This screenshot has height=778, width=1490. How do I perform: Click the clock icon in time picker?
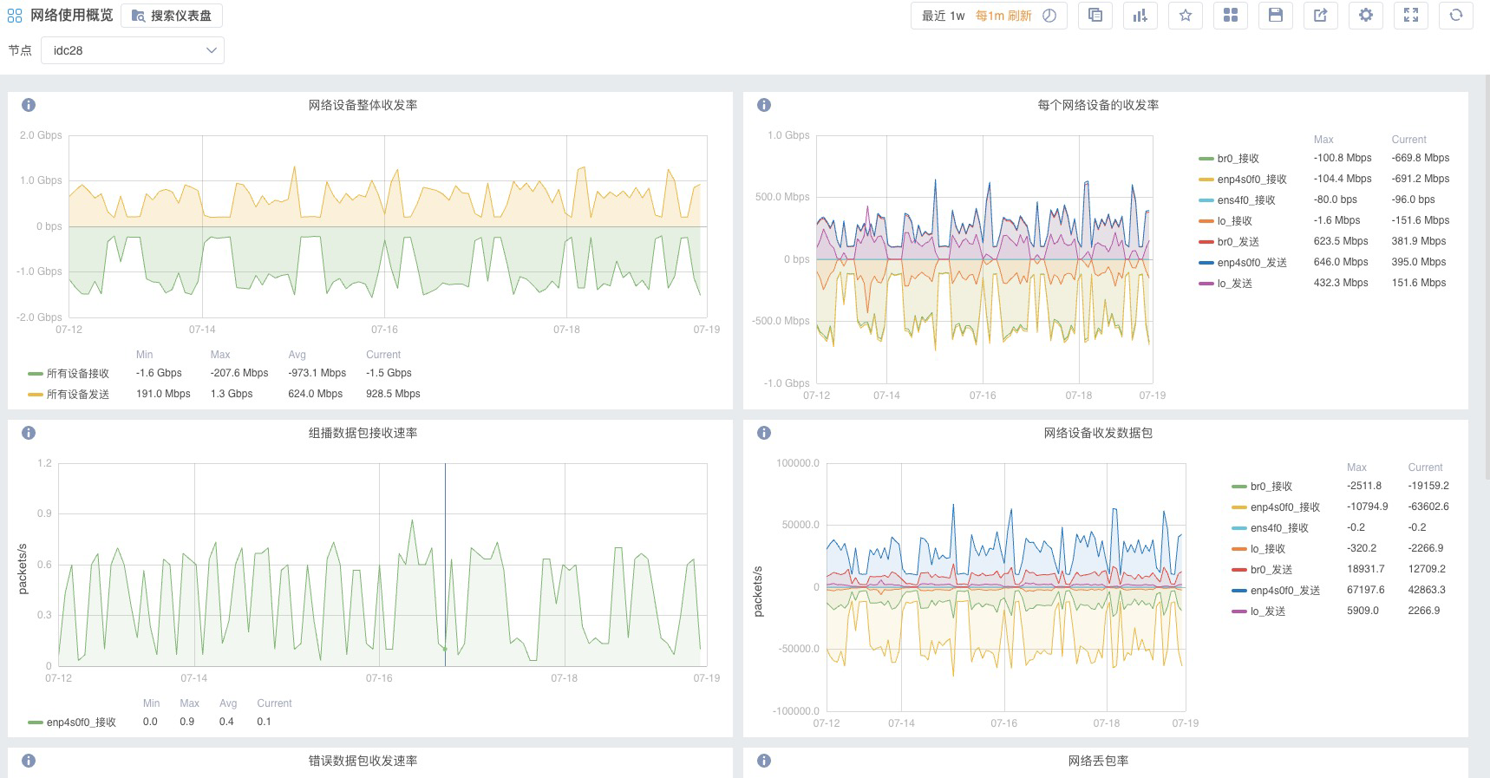pyautogui.click(x=1049, y=16)
